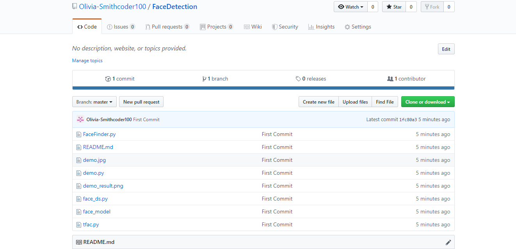
Task: View the 0 releases link
Action: [311, 79]
